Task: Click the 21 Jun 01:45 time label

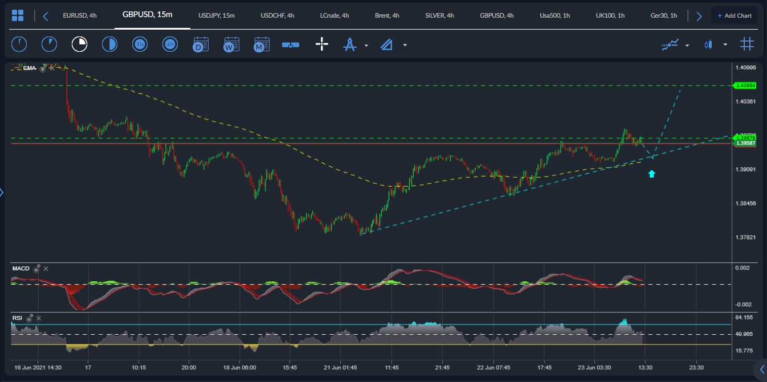Action: tap(341, 368)
